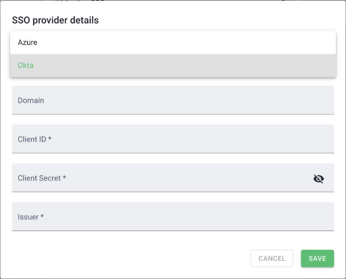Click the SSO provider details heading
The height and width of the screenshot is (279, 346).
pyautogui.click(x=56, y=20)
